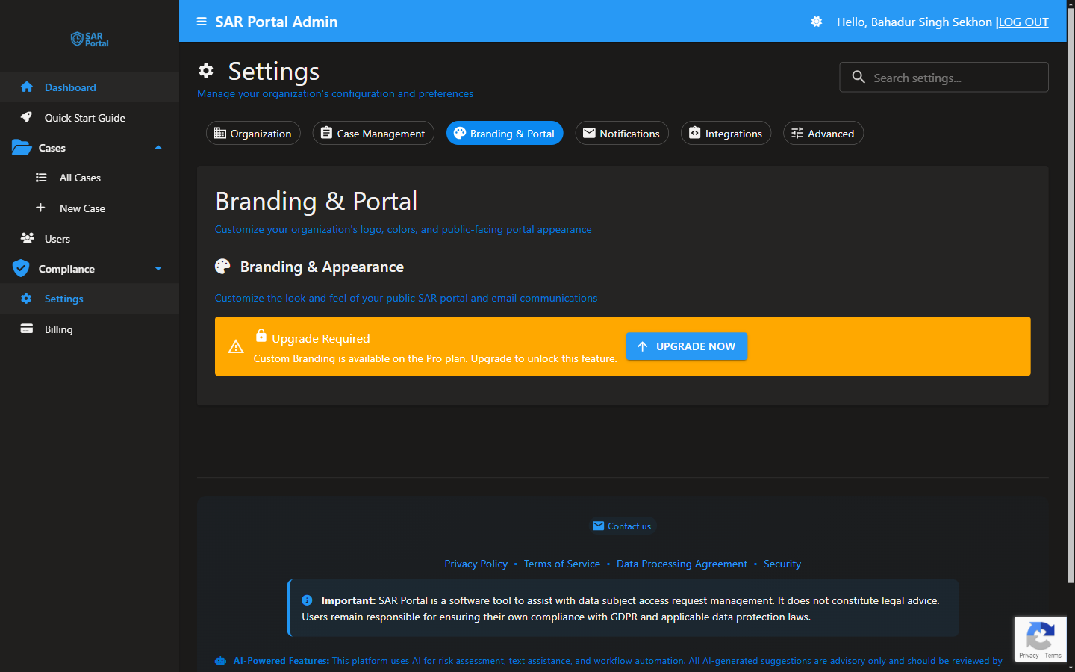Open the hamburger navigation menu
The width and height of the screenshot is (1075, 672).
[201, 22]
